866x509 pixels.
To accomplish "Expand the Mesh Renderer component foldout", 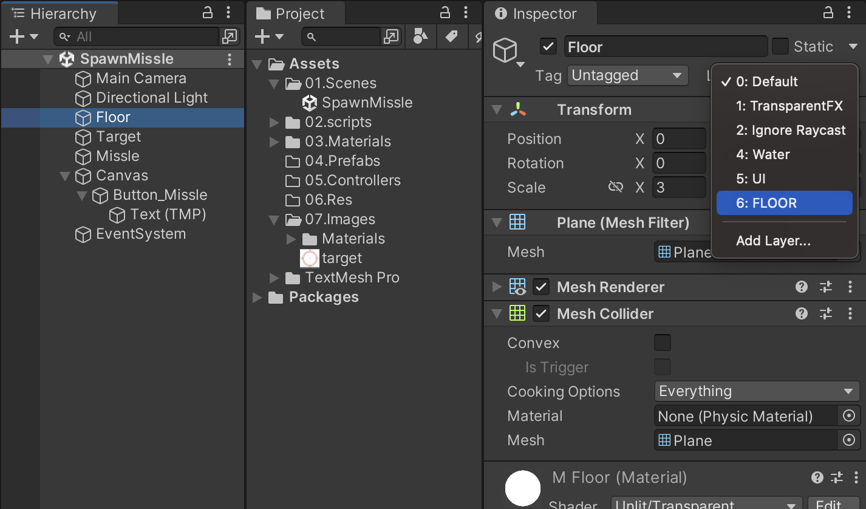I will [x=497, y=287].
